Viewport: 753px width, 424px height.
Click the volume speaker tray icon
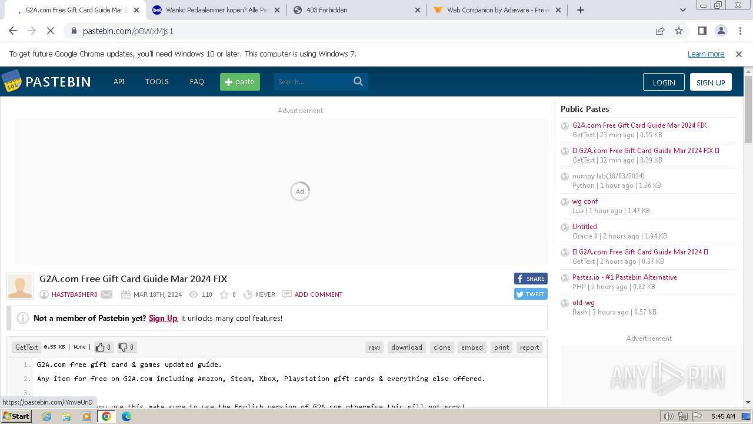[x=669, y=416]
